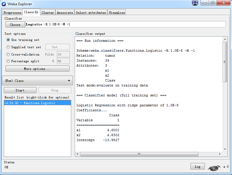
Task: Click the Scheme:weka.classifiers.functions.Logistic line
Action: 135,51
